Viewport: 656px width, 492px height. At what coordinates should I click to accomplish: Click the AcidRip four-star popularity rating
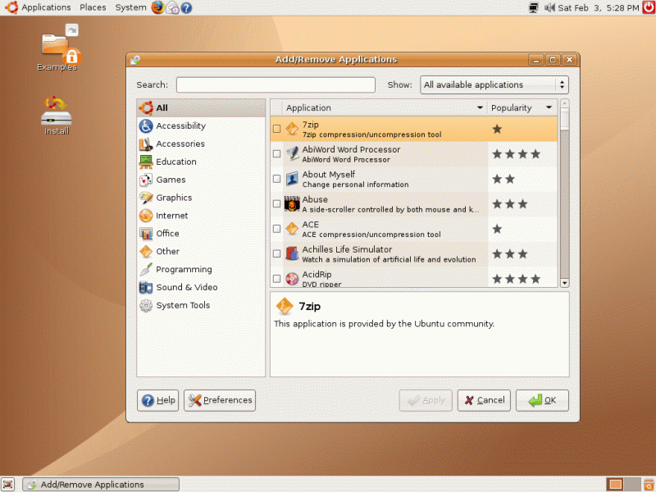pyautogui.click(x=517, y=279)
